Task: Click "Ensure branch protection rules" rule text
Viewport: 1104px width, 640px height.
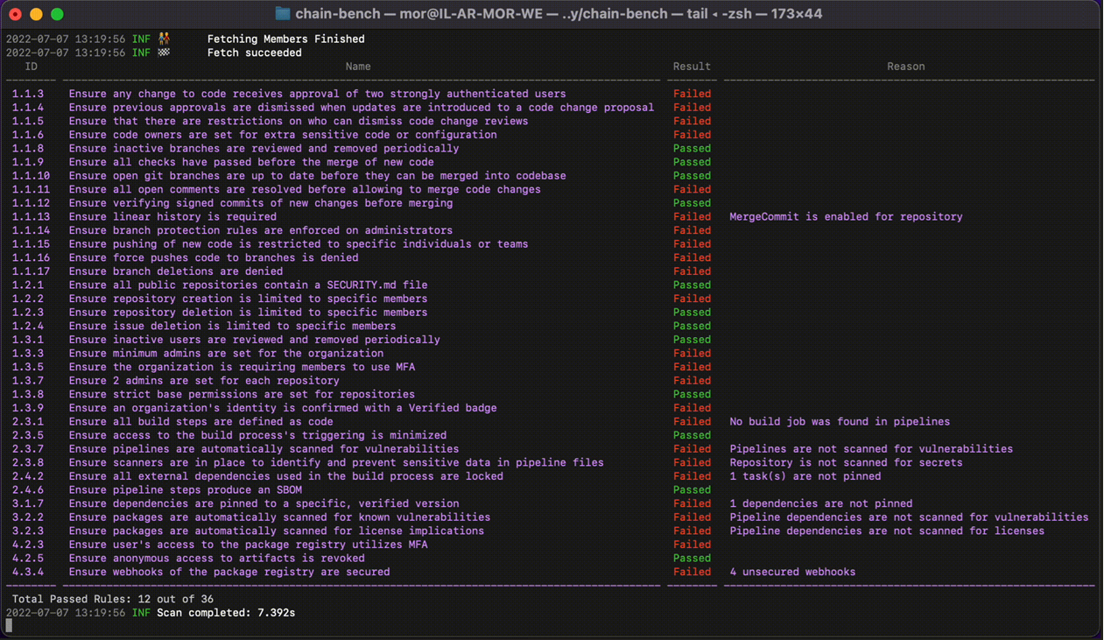Action: [x=261, y=230]
